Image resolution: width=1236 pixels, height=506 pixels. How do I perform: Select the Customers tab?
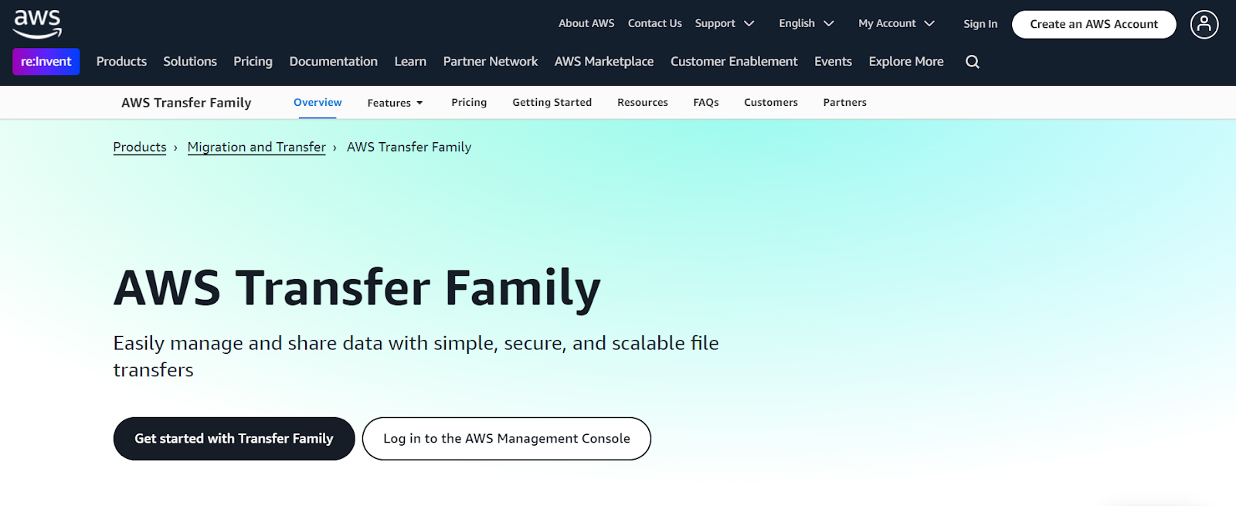click(x=771, y=102)
